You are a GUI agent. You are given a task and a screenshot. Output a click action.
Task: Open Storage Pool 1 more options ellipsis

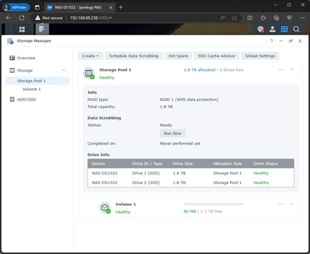pos(281,70)
